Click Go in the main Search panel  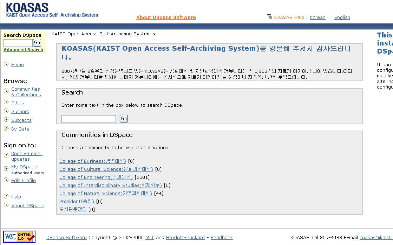124,119
